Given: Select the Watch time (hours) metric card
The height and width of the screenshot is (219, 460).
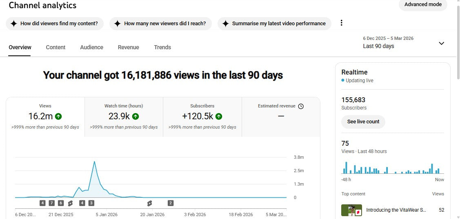Looking at the screenshot, I should pos(124,116).
